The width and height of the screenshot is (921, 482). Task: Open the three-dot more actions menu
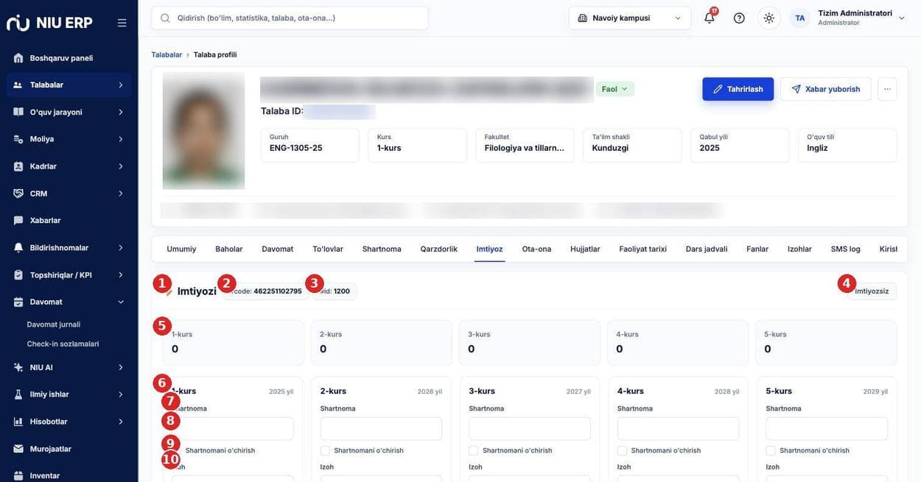(887, 89)
